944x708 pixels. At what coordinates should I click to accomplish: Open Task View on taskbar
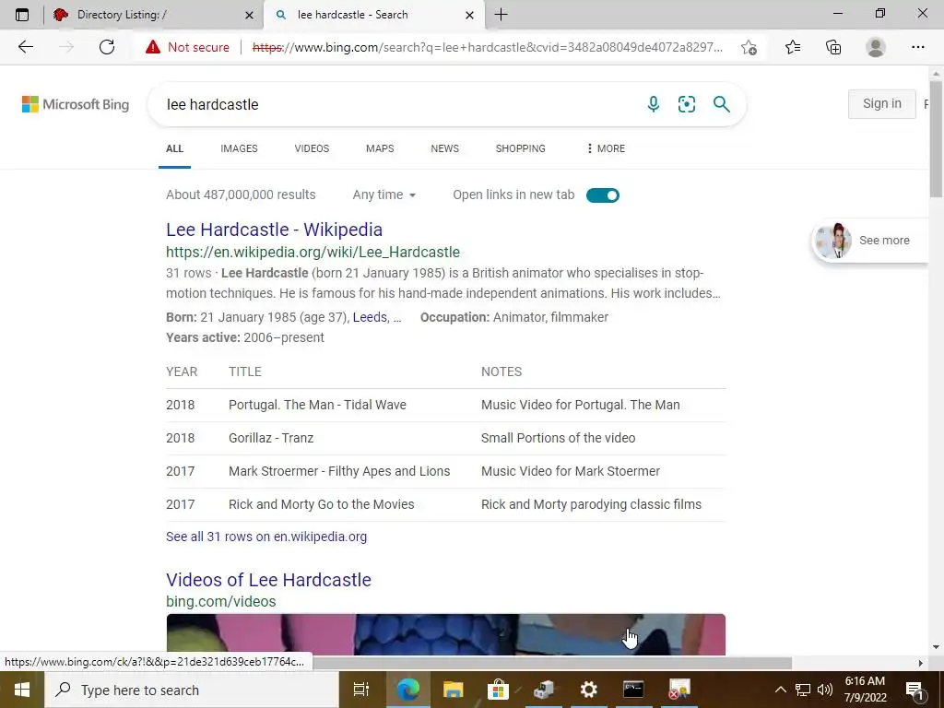coord(361,690)
